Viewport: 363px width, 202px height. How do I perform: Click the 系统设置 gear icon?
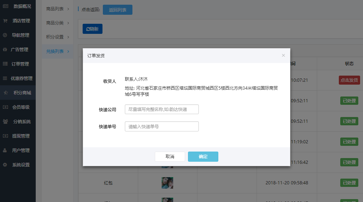pos(5,165)
